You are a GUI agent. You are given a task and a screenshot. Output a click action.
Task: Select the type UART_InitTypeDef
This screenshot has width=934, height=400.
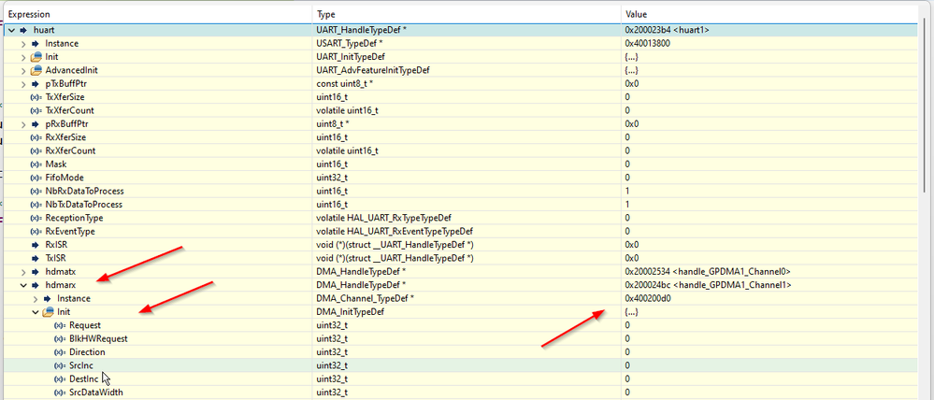351,57
